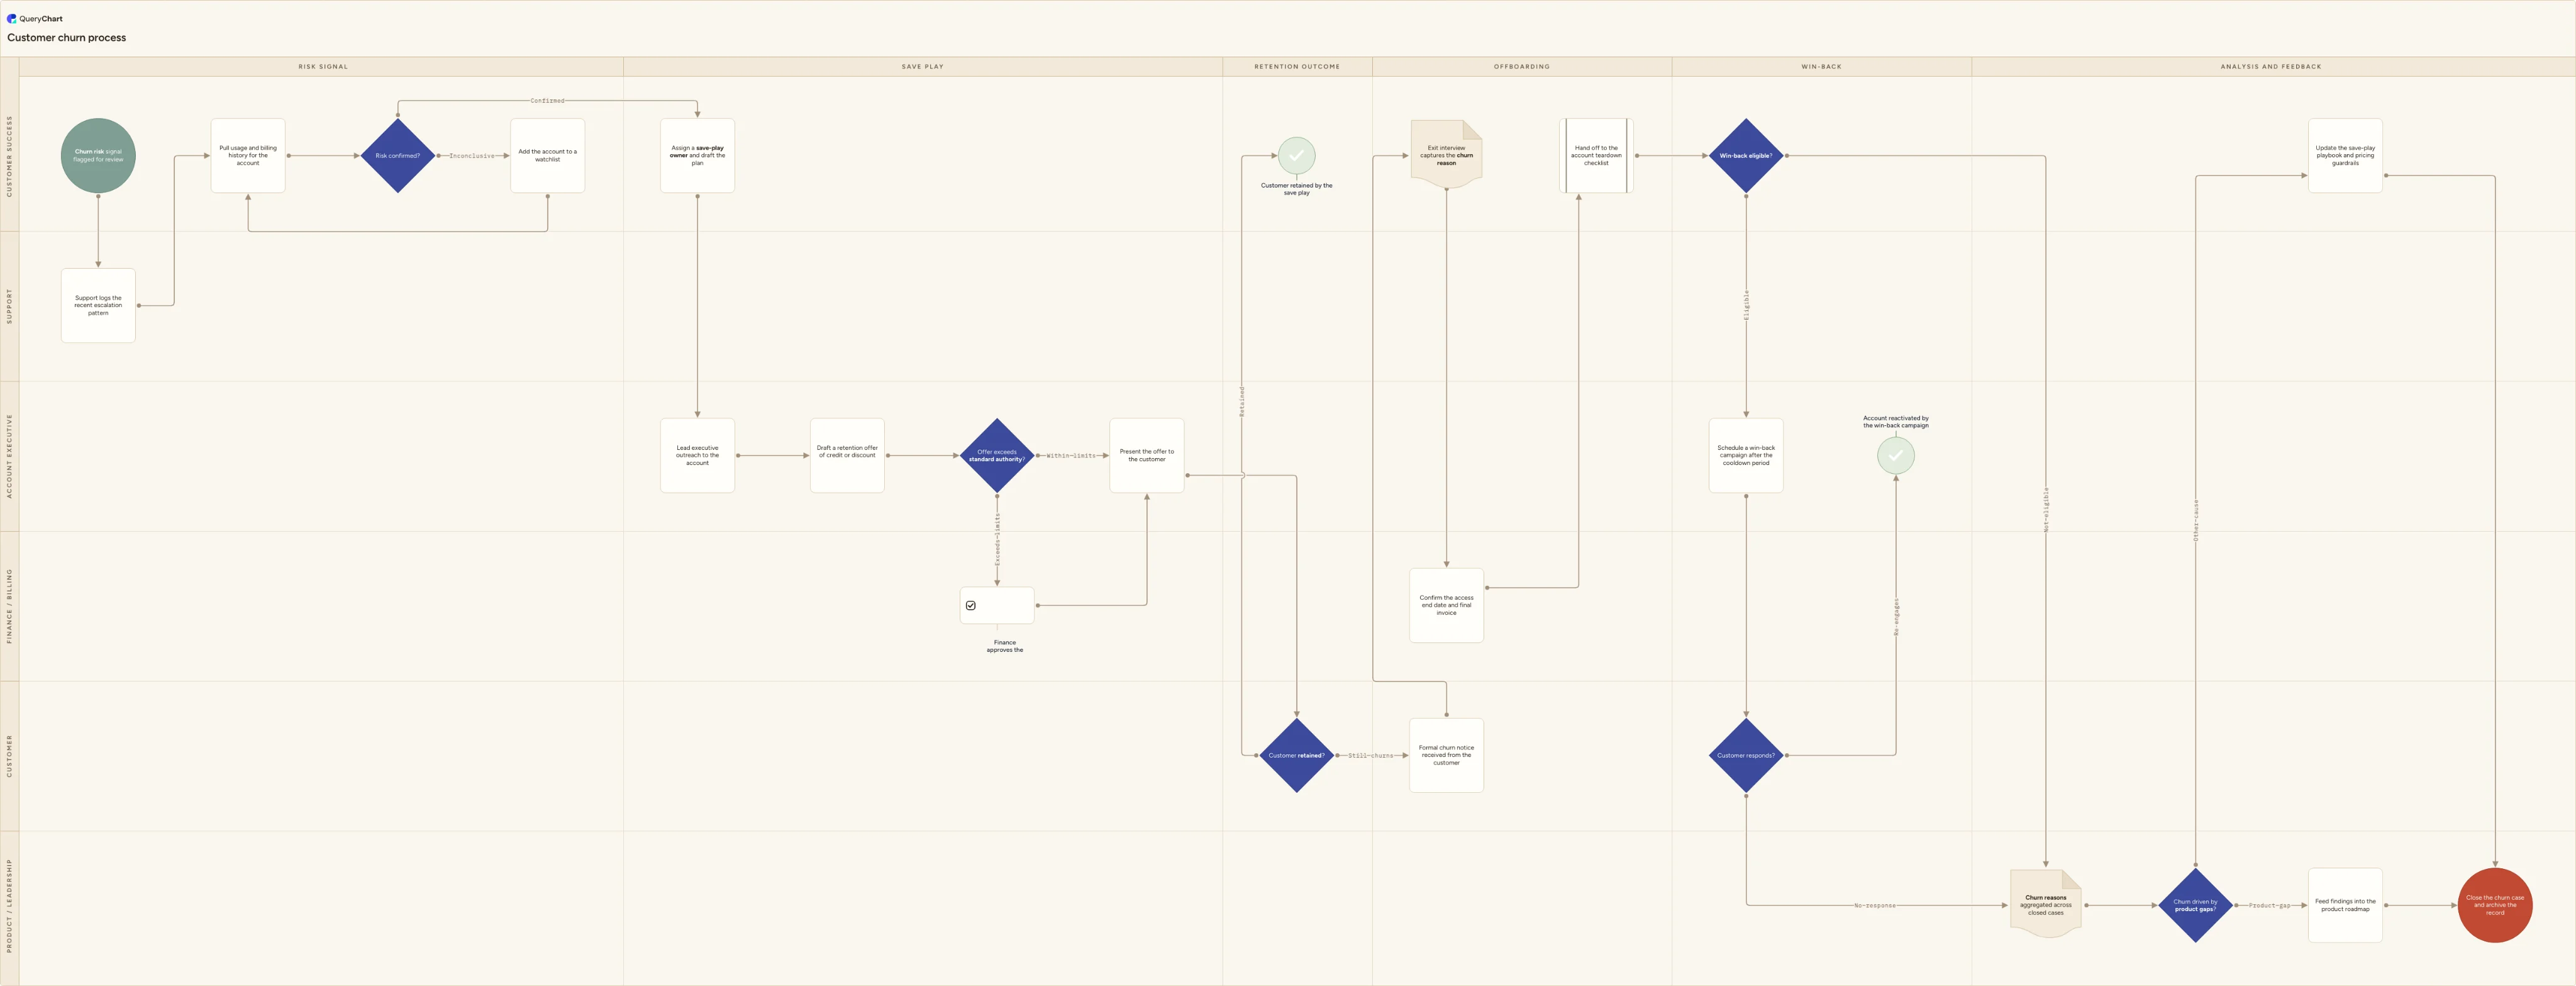Select the 'Exit interview captures the churn reason' document
Screen dimensions: 2576x986
[x=1446, y=155]
